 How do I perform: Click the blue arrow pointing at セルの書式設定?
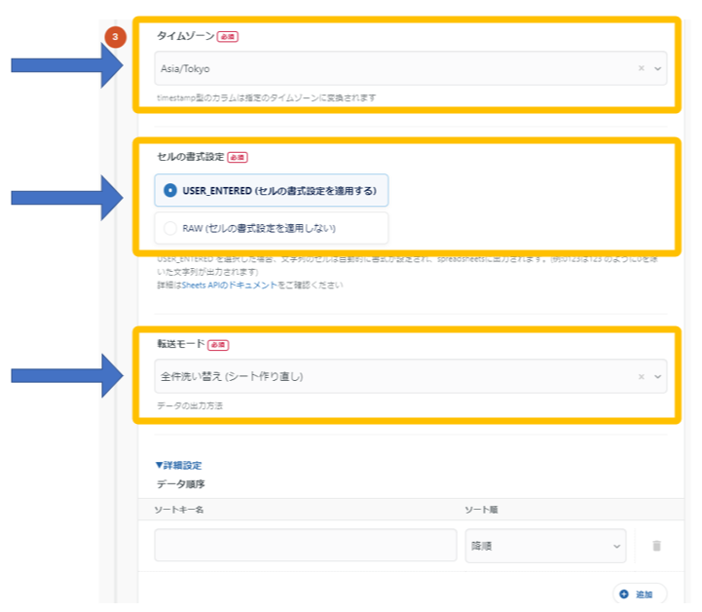[68, 198]
